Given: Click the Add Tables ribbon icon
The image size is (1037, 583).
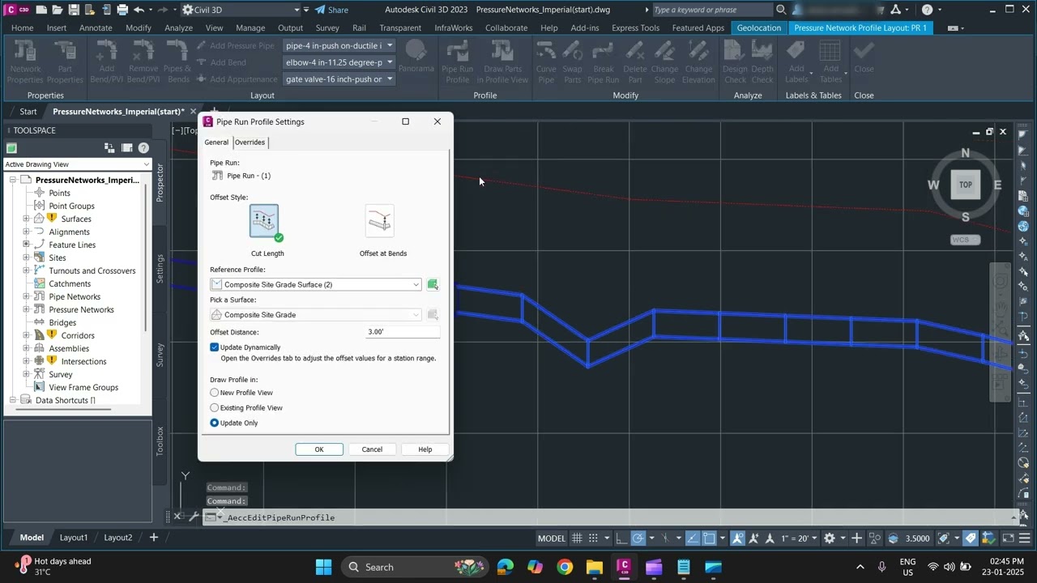Looking at the screenshot, I should pos(830,61).
